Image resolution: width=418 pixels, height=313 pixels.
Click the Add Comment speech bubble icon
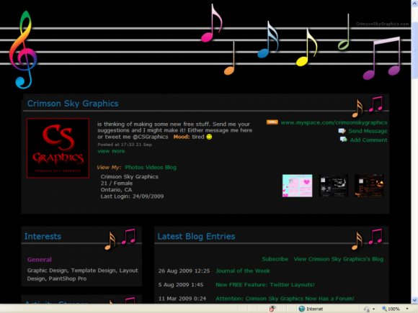[343, 140]
